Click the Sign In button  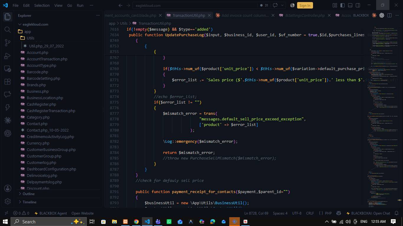click(x=305, y=5)
